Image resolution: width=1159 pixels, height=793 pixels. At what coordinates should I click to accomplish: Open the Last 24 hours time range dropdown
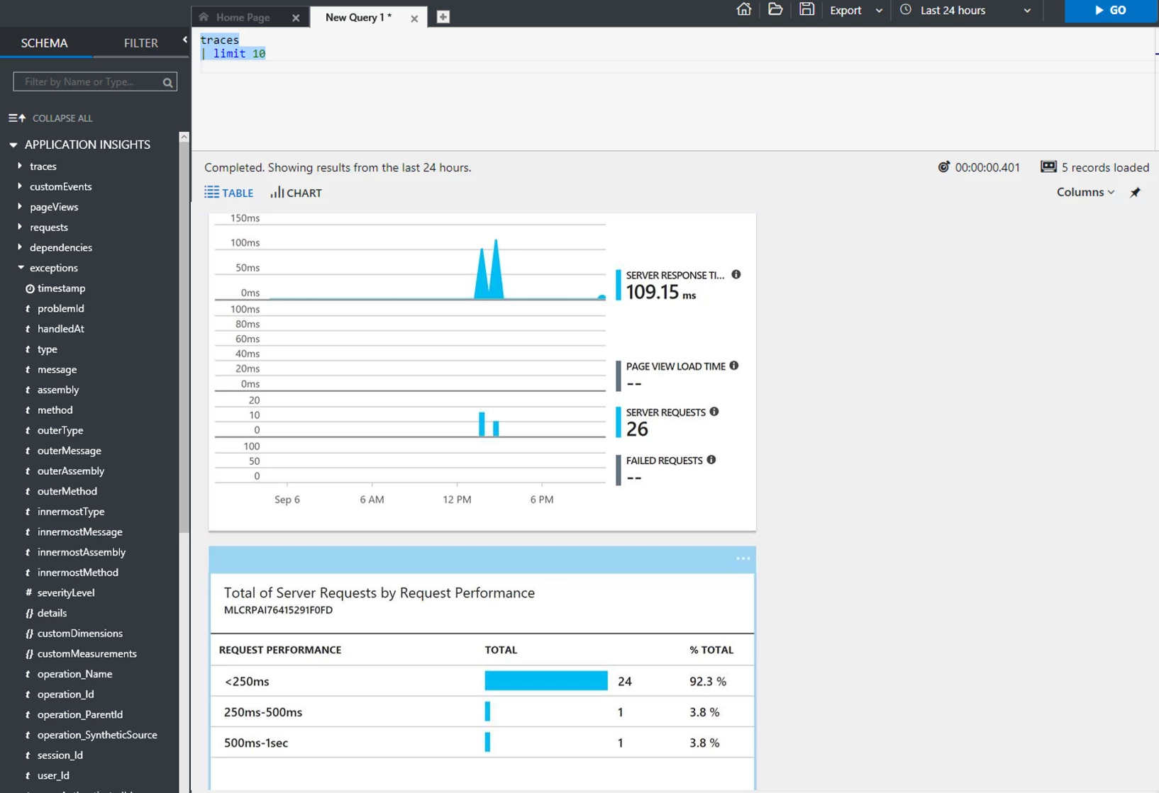tap(966, 11)
